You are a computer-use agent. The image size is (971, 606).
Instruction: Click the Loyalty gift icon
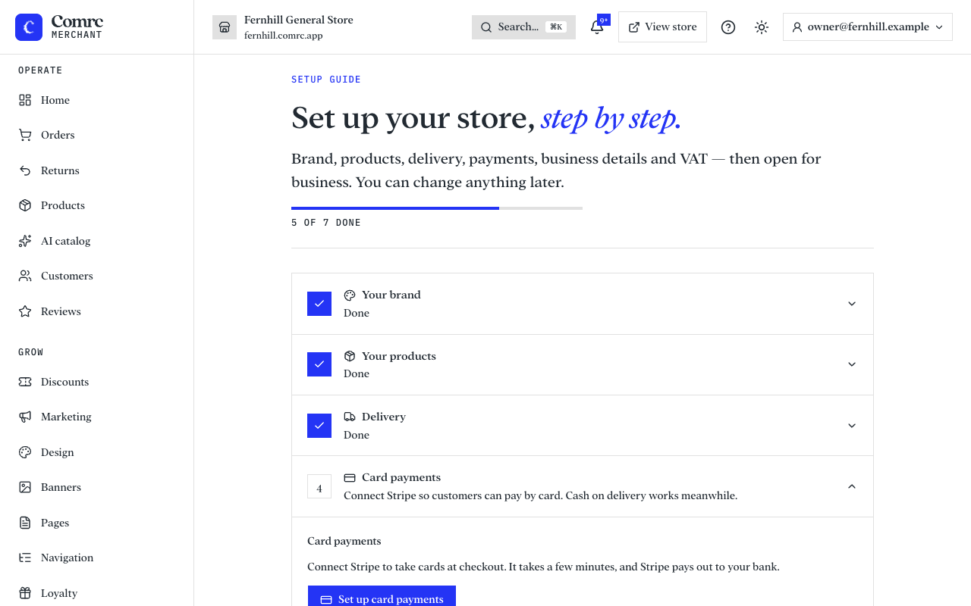(25, 593)
